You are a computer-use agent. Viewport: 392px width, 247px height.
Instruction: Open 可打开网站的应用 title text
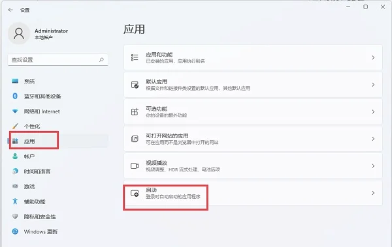[167, 136]
